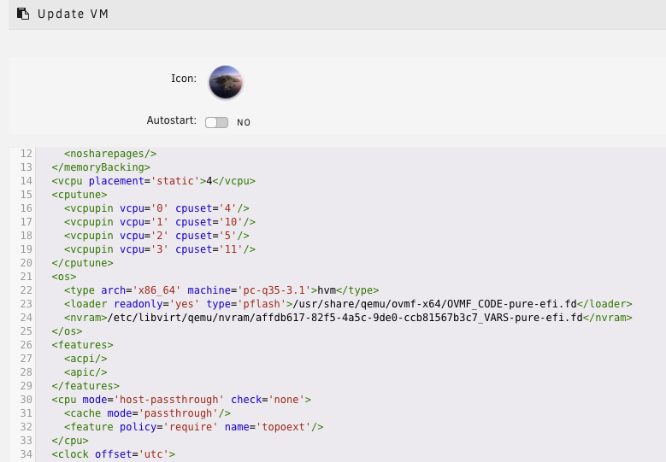Click the nvram VARS-pure-efi.fd path line
Image resolution: width=666 pixels, height=462 pixels.
348,318
